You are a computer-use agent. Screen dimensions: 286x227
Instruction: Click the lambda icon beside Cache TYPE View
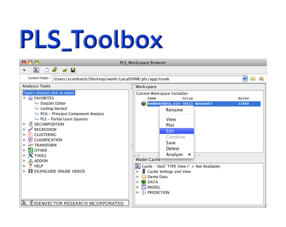(x=138, y=166)
